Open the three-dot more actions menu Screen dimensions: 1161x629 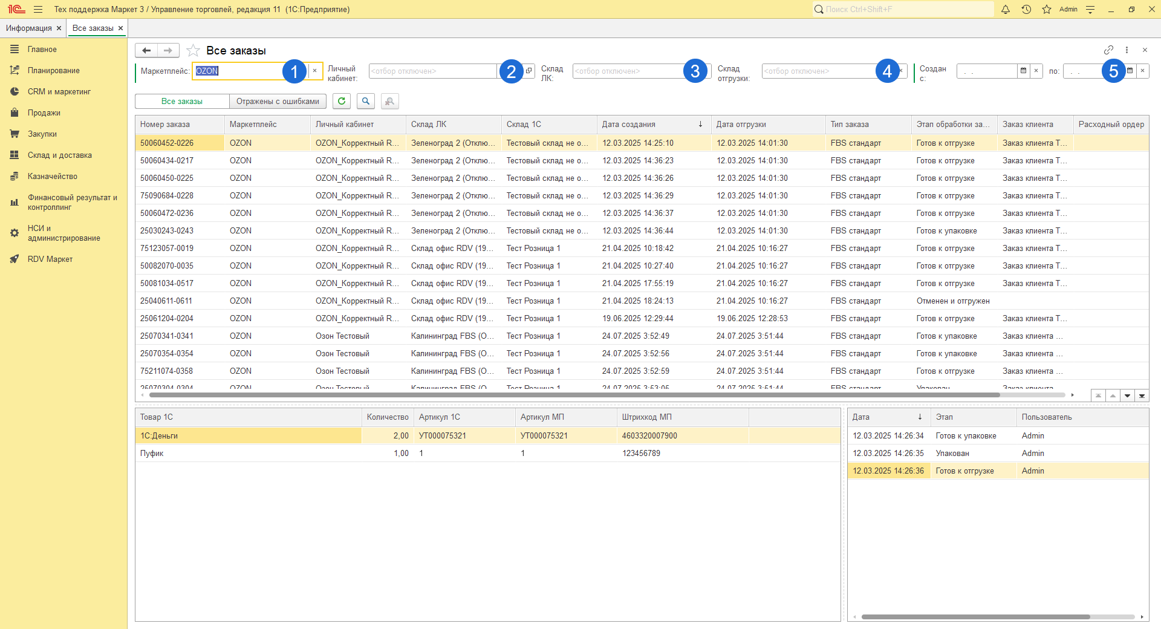point(1127,50)
